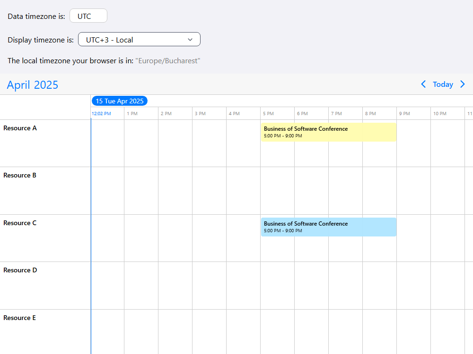This screenshot has height=354, width=473.
Task: Go to the previous day with the left chevron
Action: 423,84
